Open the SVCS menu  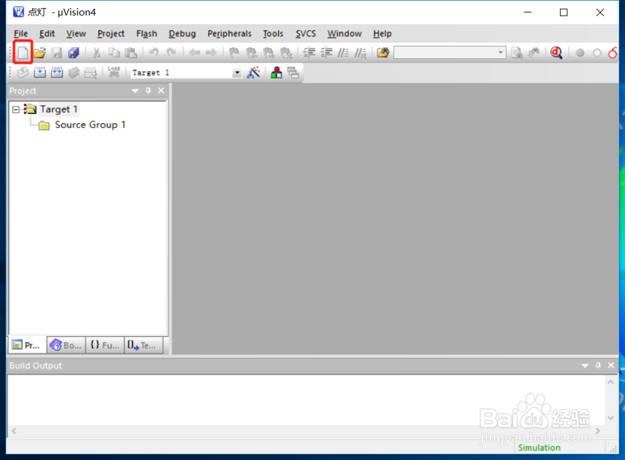pyautogui.click(x=306, y=34)
